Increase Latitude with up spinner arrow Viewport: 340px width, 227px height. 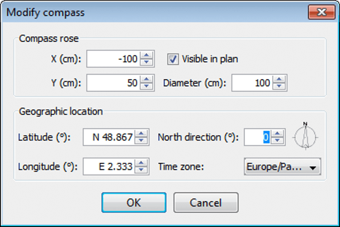click(141, 134)
